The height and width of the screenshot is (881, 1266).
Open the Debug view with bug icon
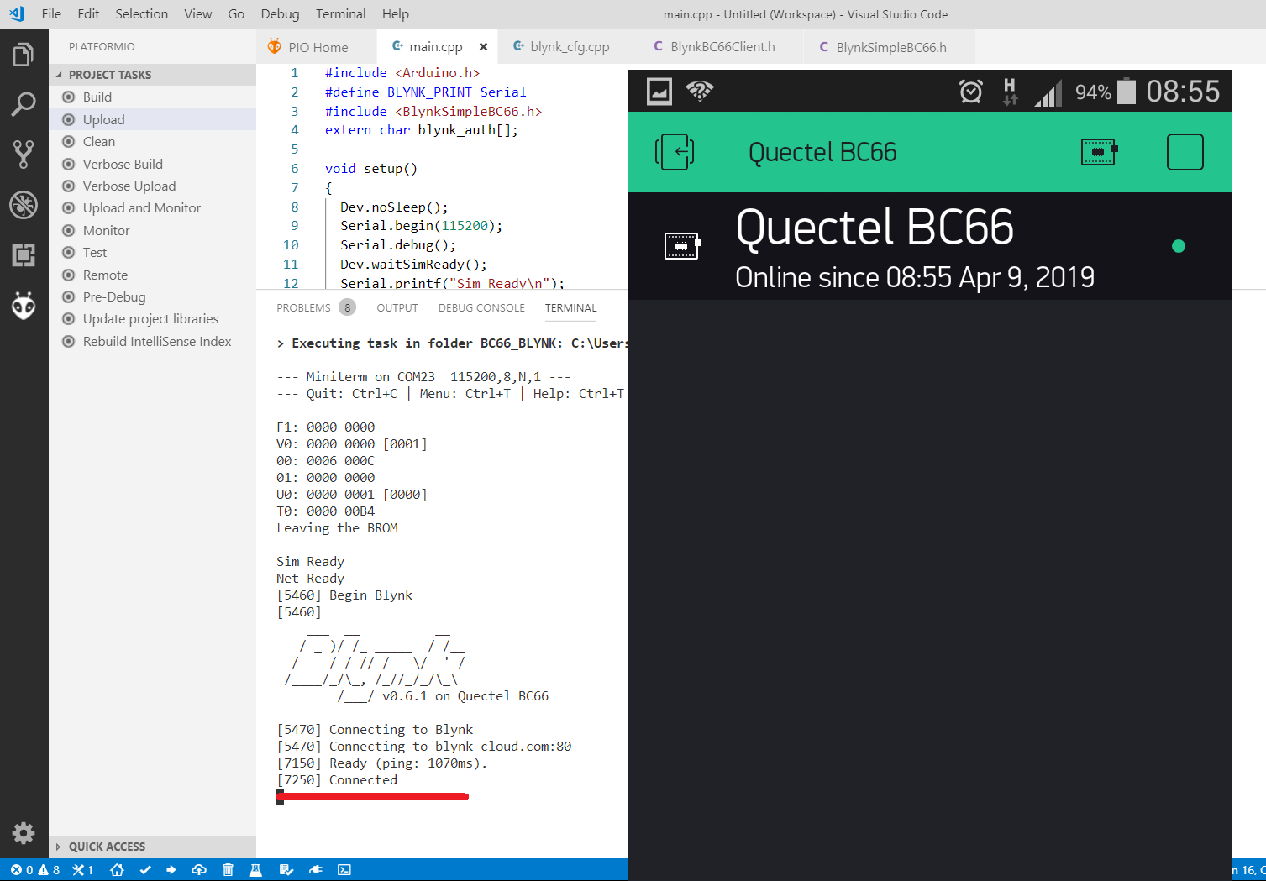coord(24,205)
